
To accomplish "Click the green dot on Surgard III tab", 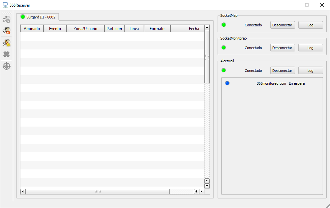I will 22,16.
